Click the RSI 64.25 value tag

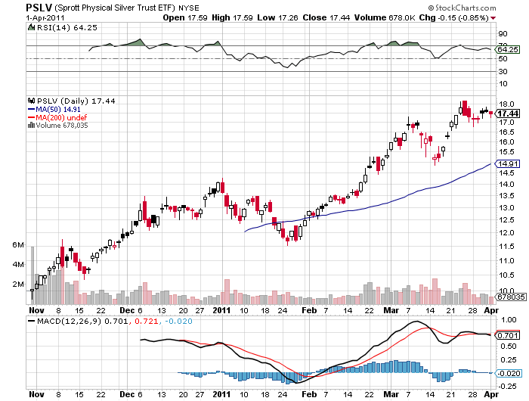[508, 50]
